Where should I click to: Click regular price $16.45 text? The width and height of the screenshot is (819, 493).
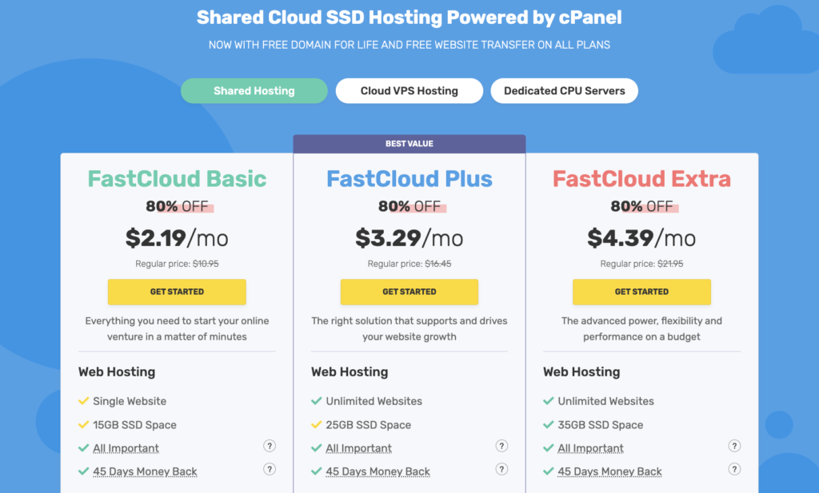pos(409,264)
